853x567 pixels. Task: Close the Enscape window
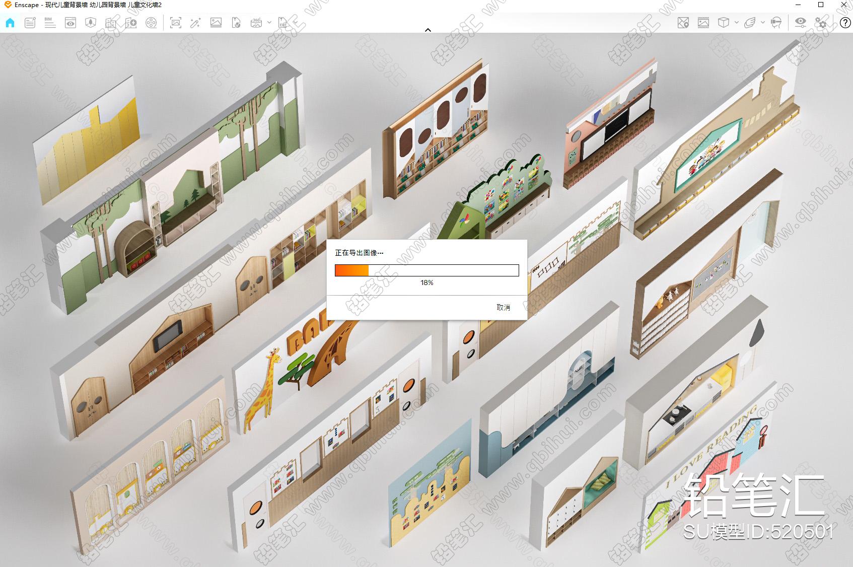point(844,5)
